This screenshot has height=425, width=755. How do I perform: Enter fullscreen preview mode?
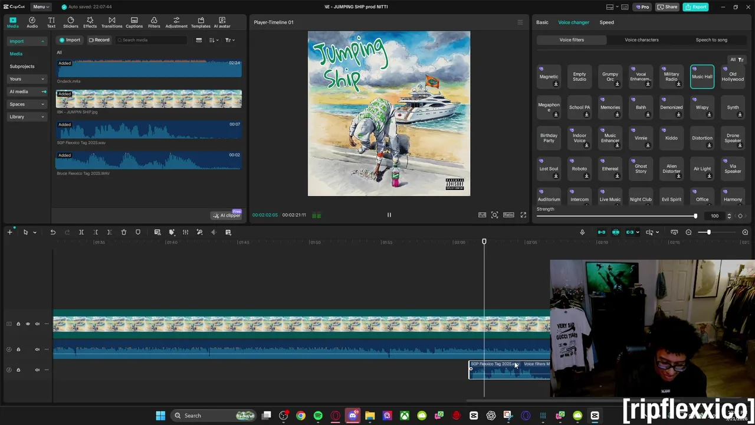(x=523, y=215)
